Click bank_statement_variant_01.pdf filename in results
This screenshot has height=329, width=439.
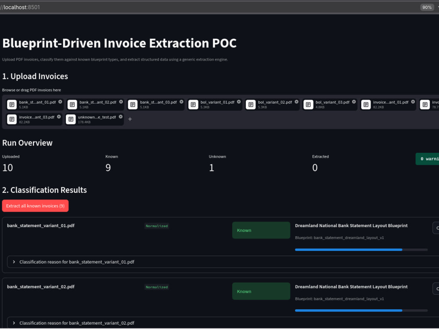pyautogui.click(x=41, y=226)
